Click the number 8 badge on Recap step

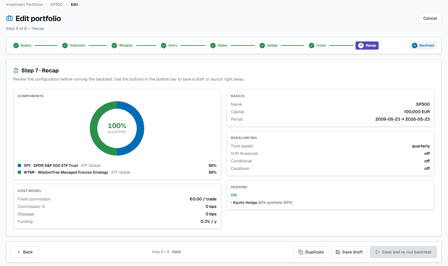point(361,46)
